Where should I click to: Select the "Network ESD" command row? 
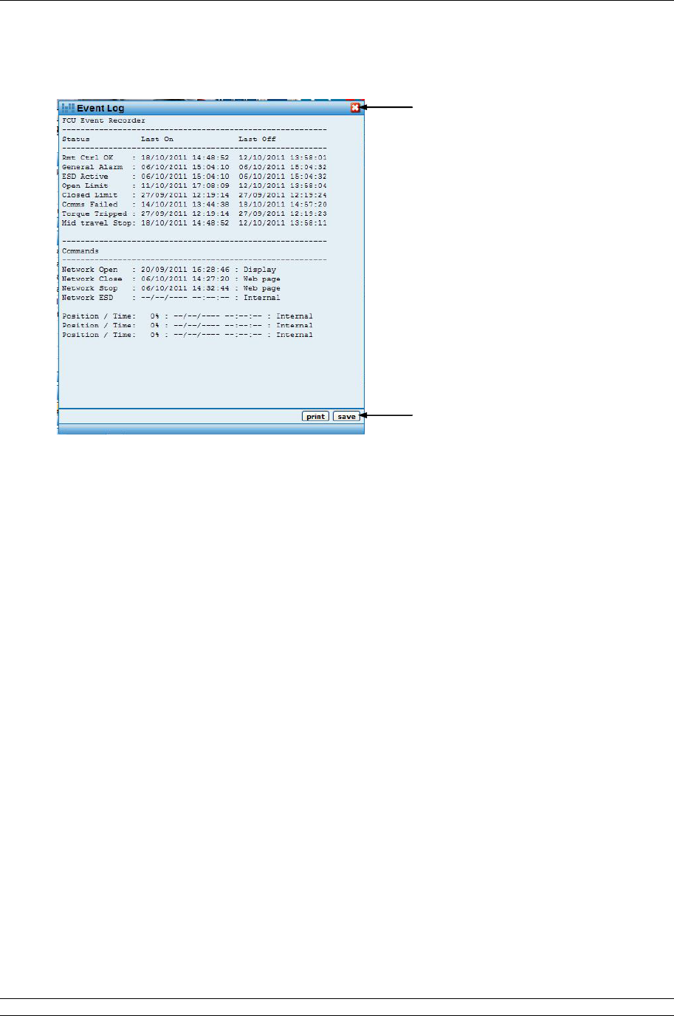tap(171, 298)
